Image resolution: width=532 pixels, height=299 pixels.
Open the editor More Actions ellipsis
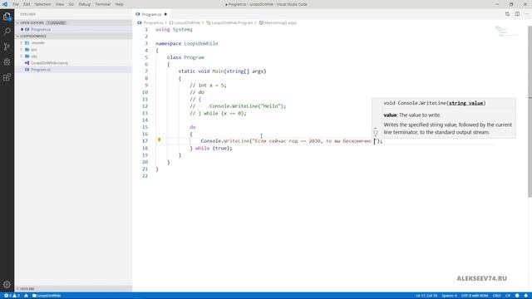tap(526, 14)
